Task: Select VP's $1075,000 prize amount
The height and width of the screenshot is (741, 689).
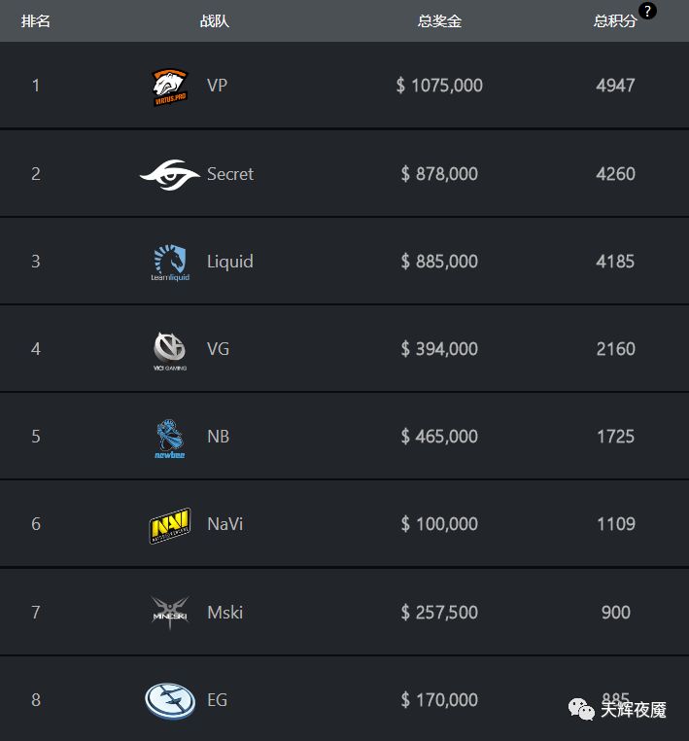Action: click(439, 86)
